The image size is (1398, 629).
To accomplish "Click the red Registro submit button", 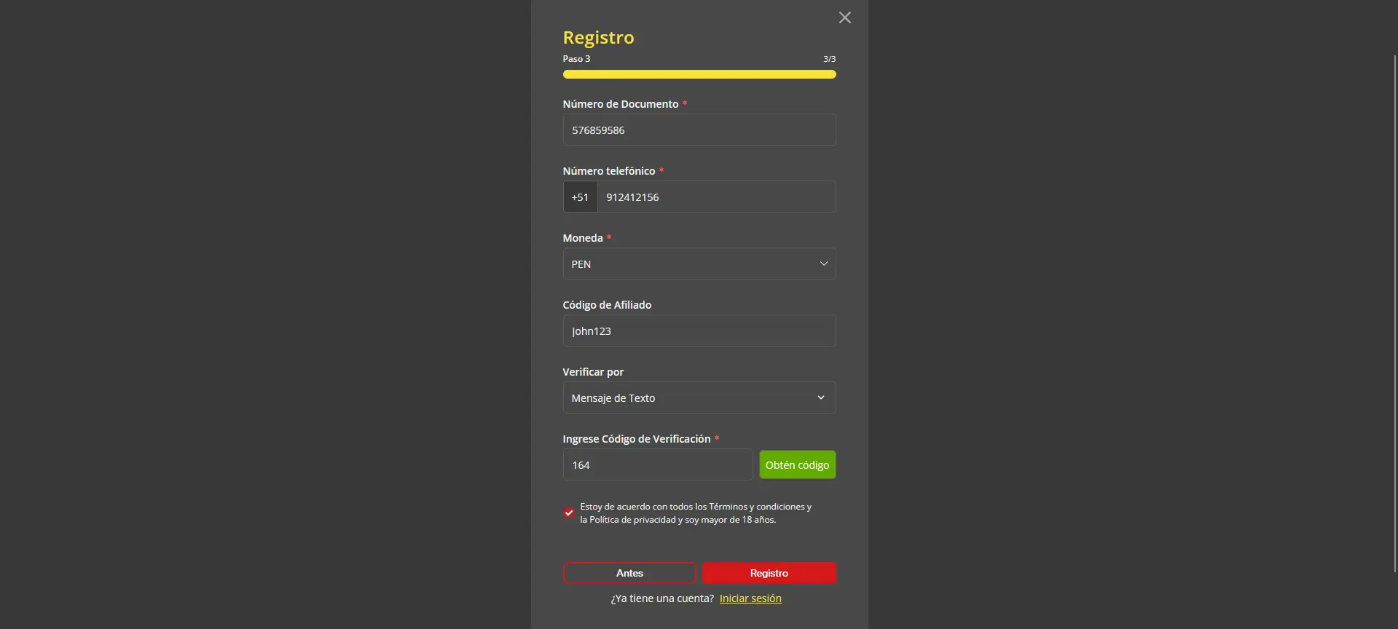I will coord(769,573).
